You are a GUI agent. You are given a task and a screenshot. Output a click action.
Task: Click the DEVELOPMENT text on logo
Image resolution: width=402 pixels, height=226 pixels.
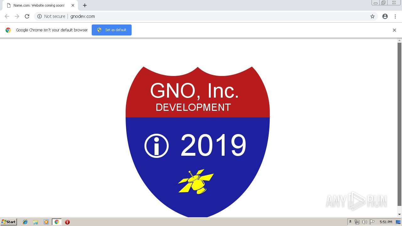[193, 107]
